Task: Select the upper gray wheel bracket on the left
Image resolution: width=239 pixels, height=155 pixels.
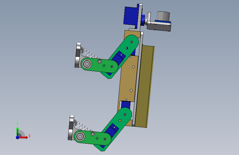Action: pos(78,55)
